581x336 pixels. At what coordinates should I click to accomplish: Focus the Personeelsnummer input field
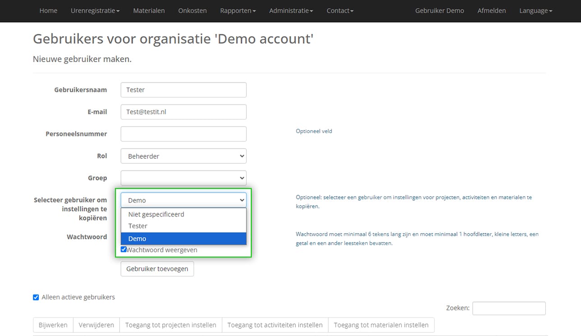point(184,134)
